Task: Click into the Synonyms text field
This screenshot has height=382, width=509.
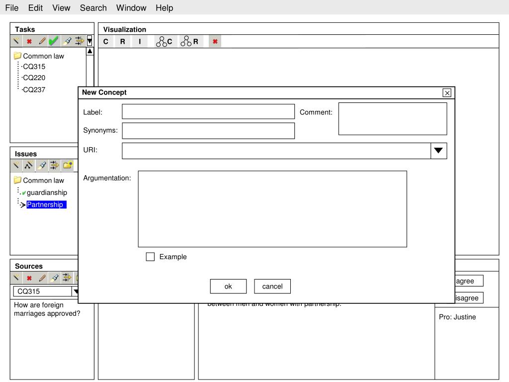Action: [208, 131]
